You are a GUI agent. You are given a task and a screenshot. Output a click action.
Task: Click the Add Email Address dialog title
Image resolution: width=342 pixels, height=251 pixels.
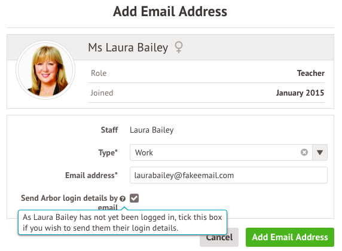tap(170, 11)
